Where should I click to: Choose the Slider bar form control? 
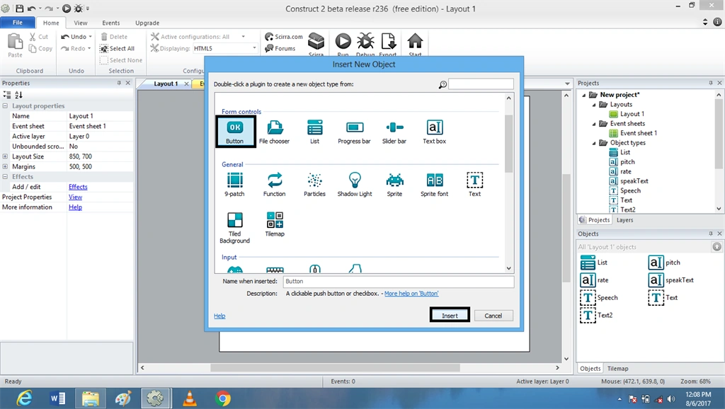pos(394,132)
